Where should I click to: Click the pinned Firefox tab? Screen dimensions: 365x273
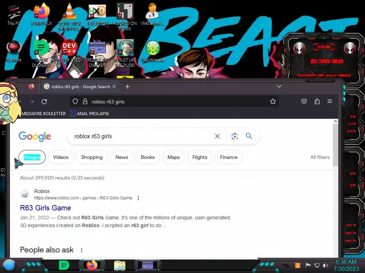click(31, 87)
